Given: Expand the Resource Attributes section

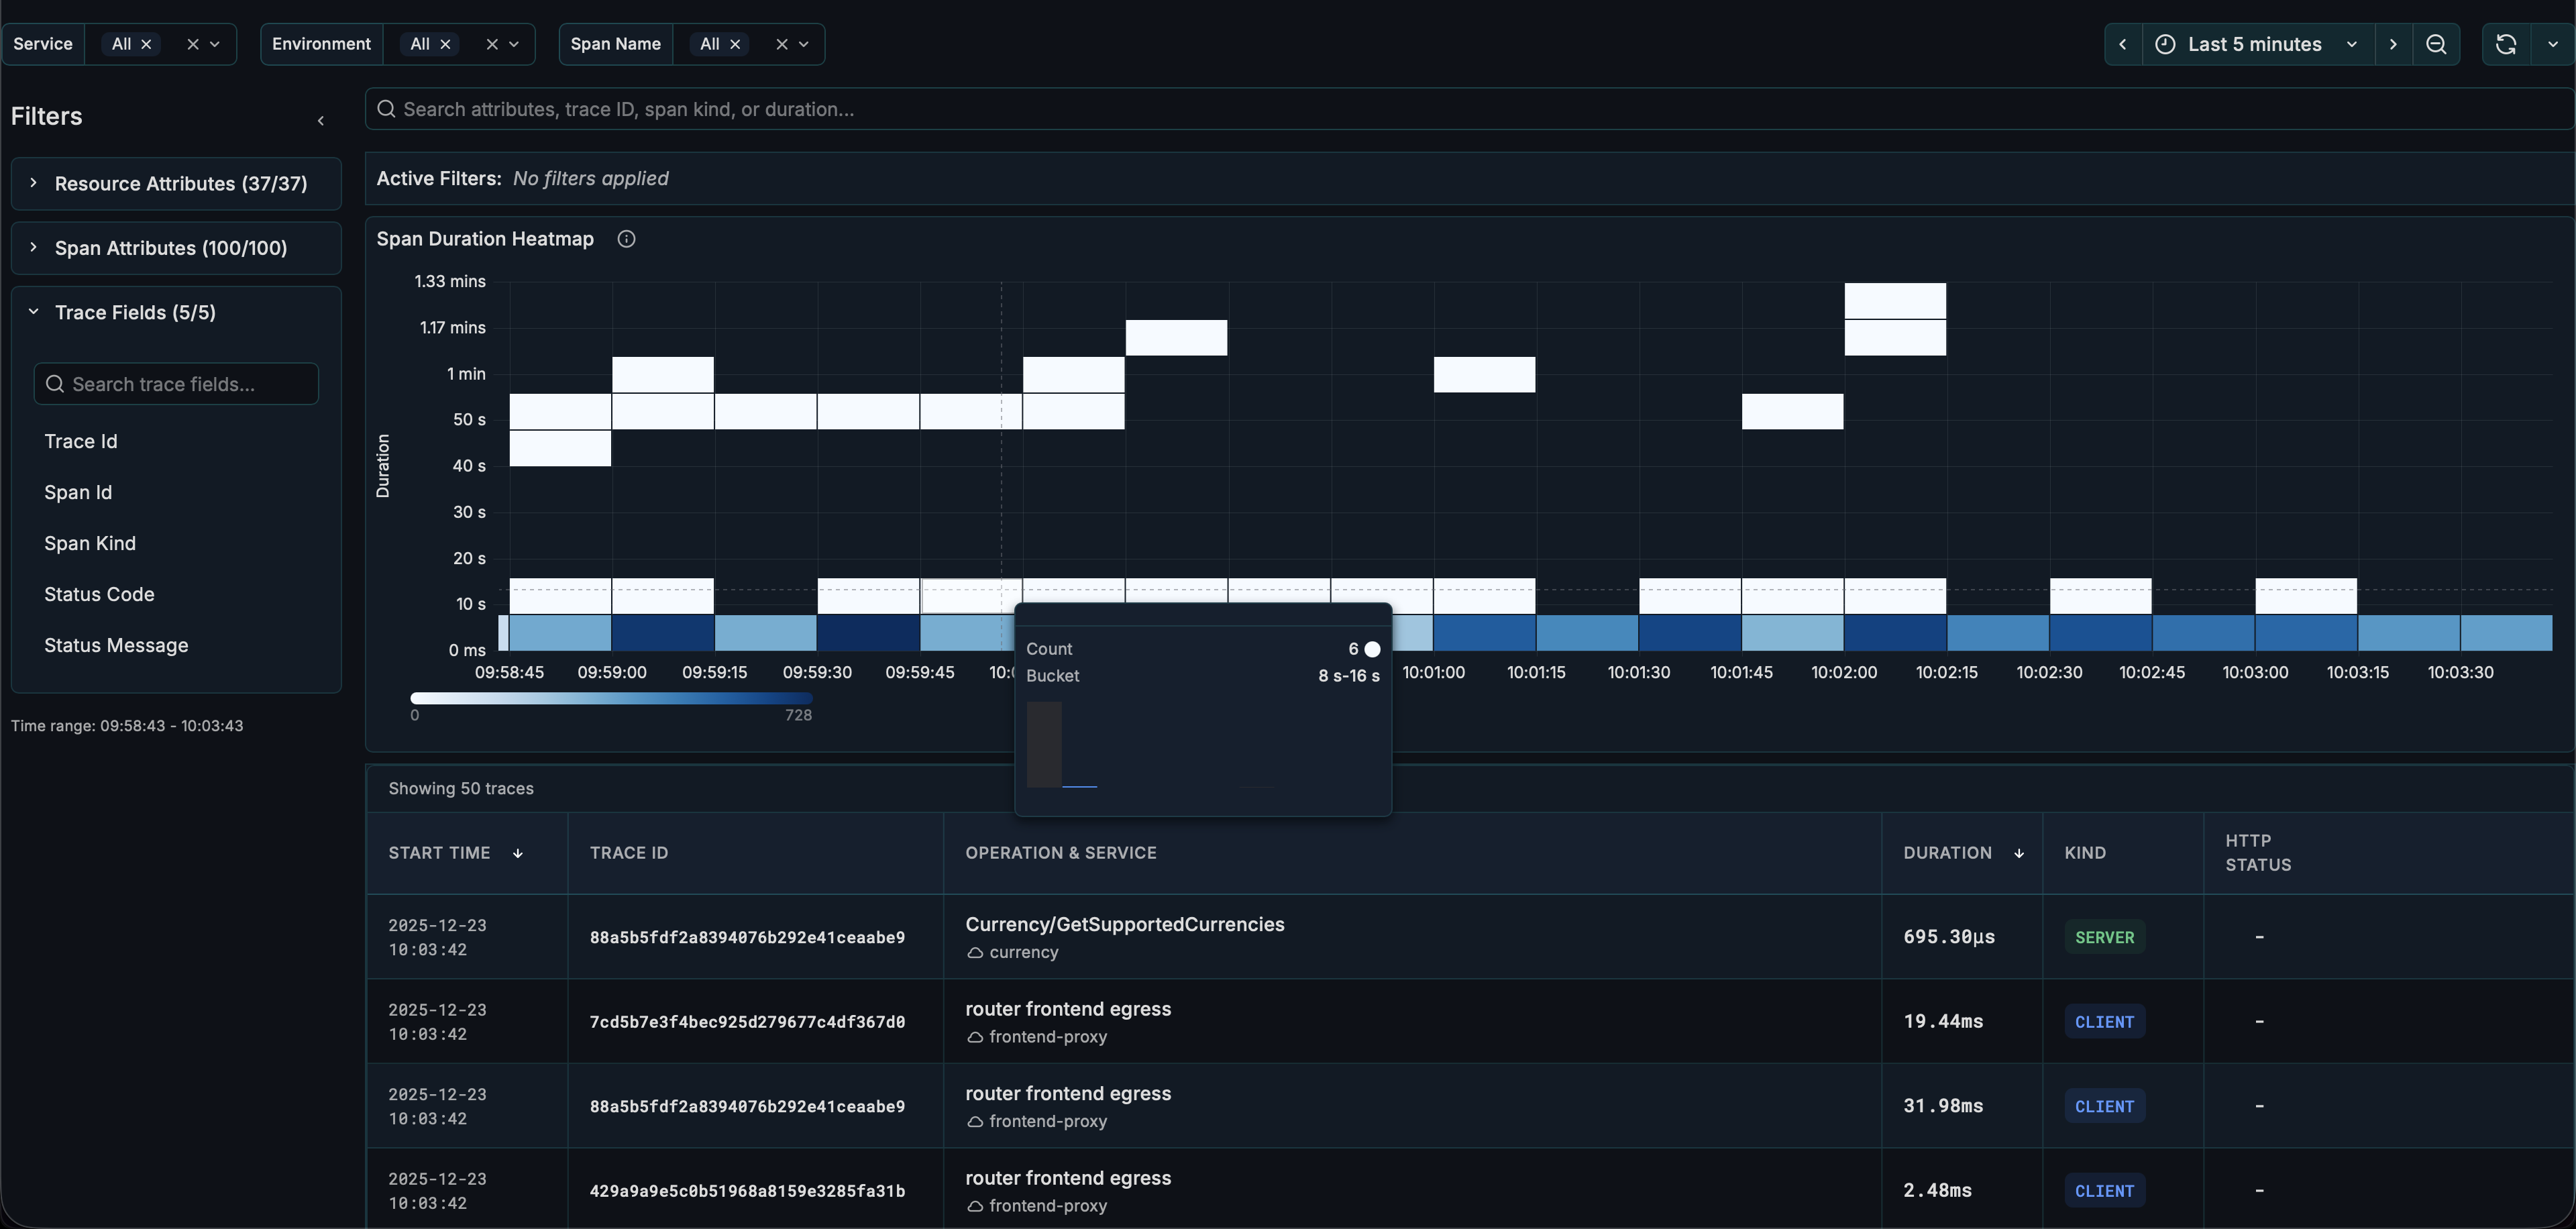Looking at the screenshot, I should point(34,183).
